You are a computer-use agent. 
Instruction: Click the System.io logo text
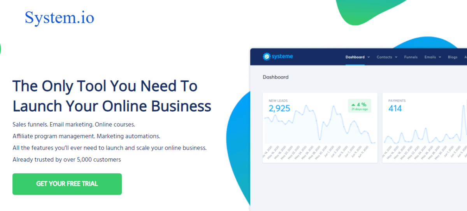click(x=59, y=18)
